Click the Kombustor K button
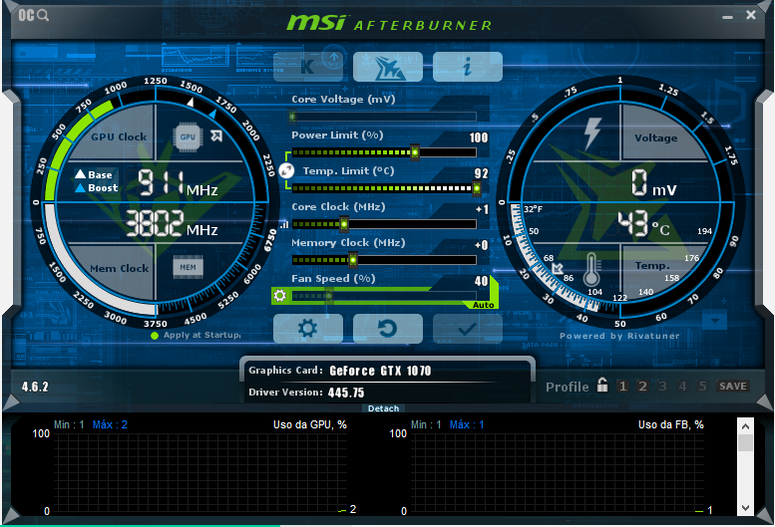The image size is (775, 527). (308, 67)
